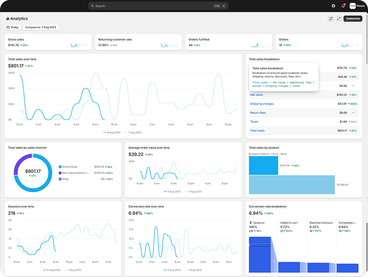Click the Shipping charges link
Viewport: 368px width, 277px height.
pyautogui.click(x=262, y=104)
